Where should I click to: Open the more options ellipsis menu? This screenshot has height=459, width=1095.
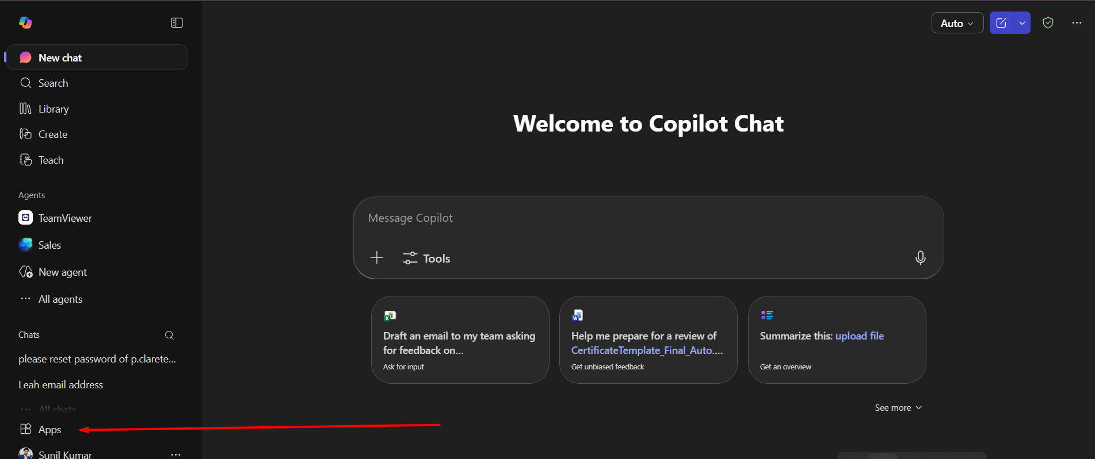[x=1077, y=23]
